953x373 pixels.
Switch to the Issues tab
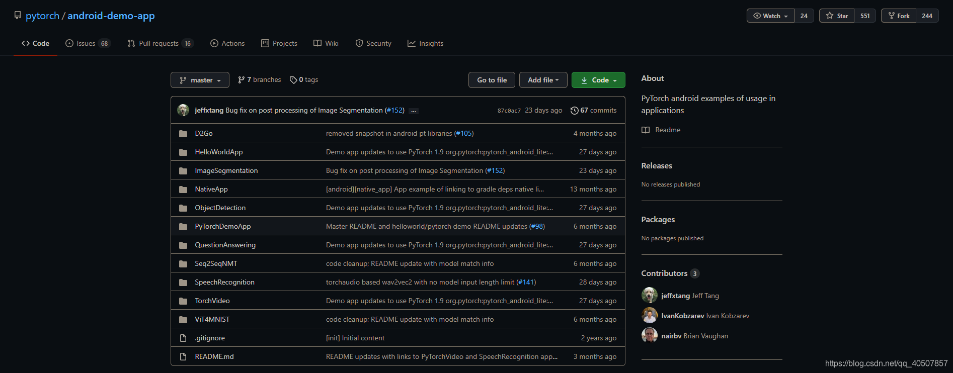click(x=88, y=43)
